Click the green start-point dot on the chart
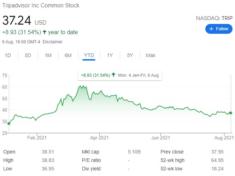The image size is (235, 176). coord(8,124)
